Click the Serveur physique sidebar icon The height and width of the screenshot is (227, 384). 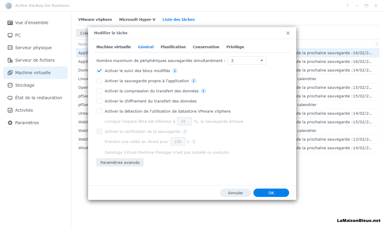pos(10,48)
